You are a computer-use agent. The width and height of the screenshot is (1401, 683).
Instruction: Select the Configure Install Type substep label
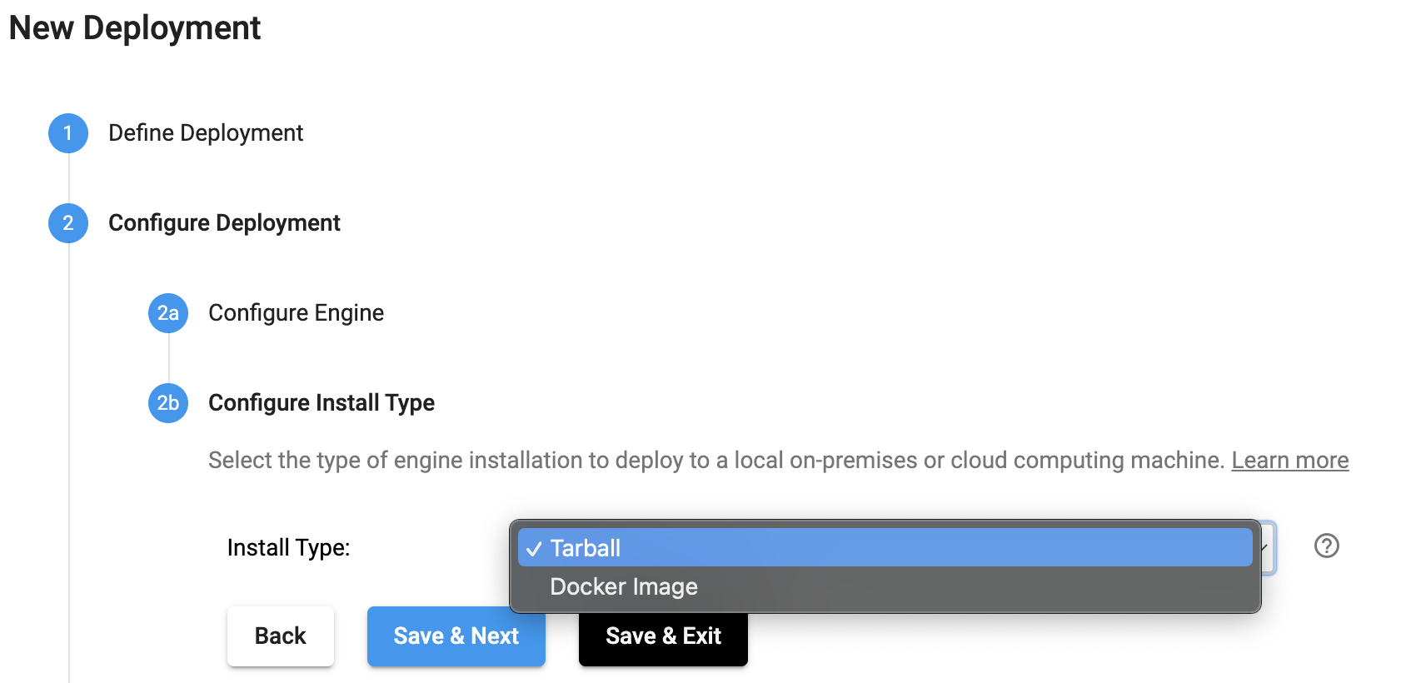322,403
